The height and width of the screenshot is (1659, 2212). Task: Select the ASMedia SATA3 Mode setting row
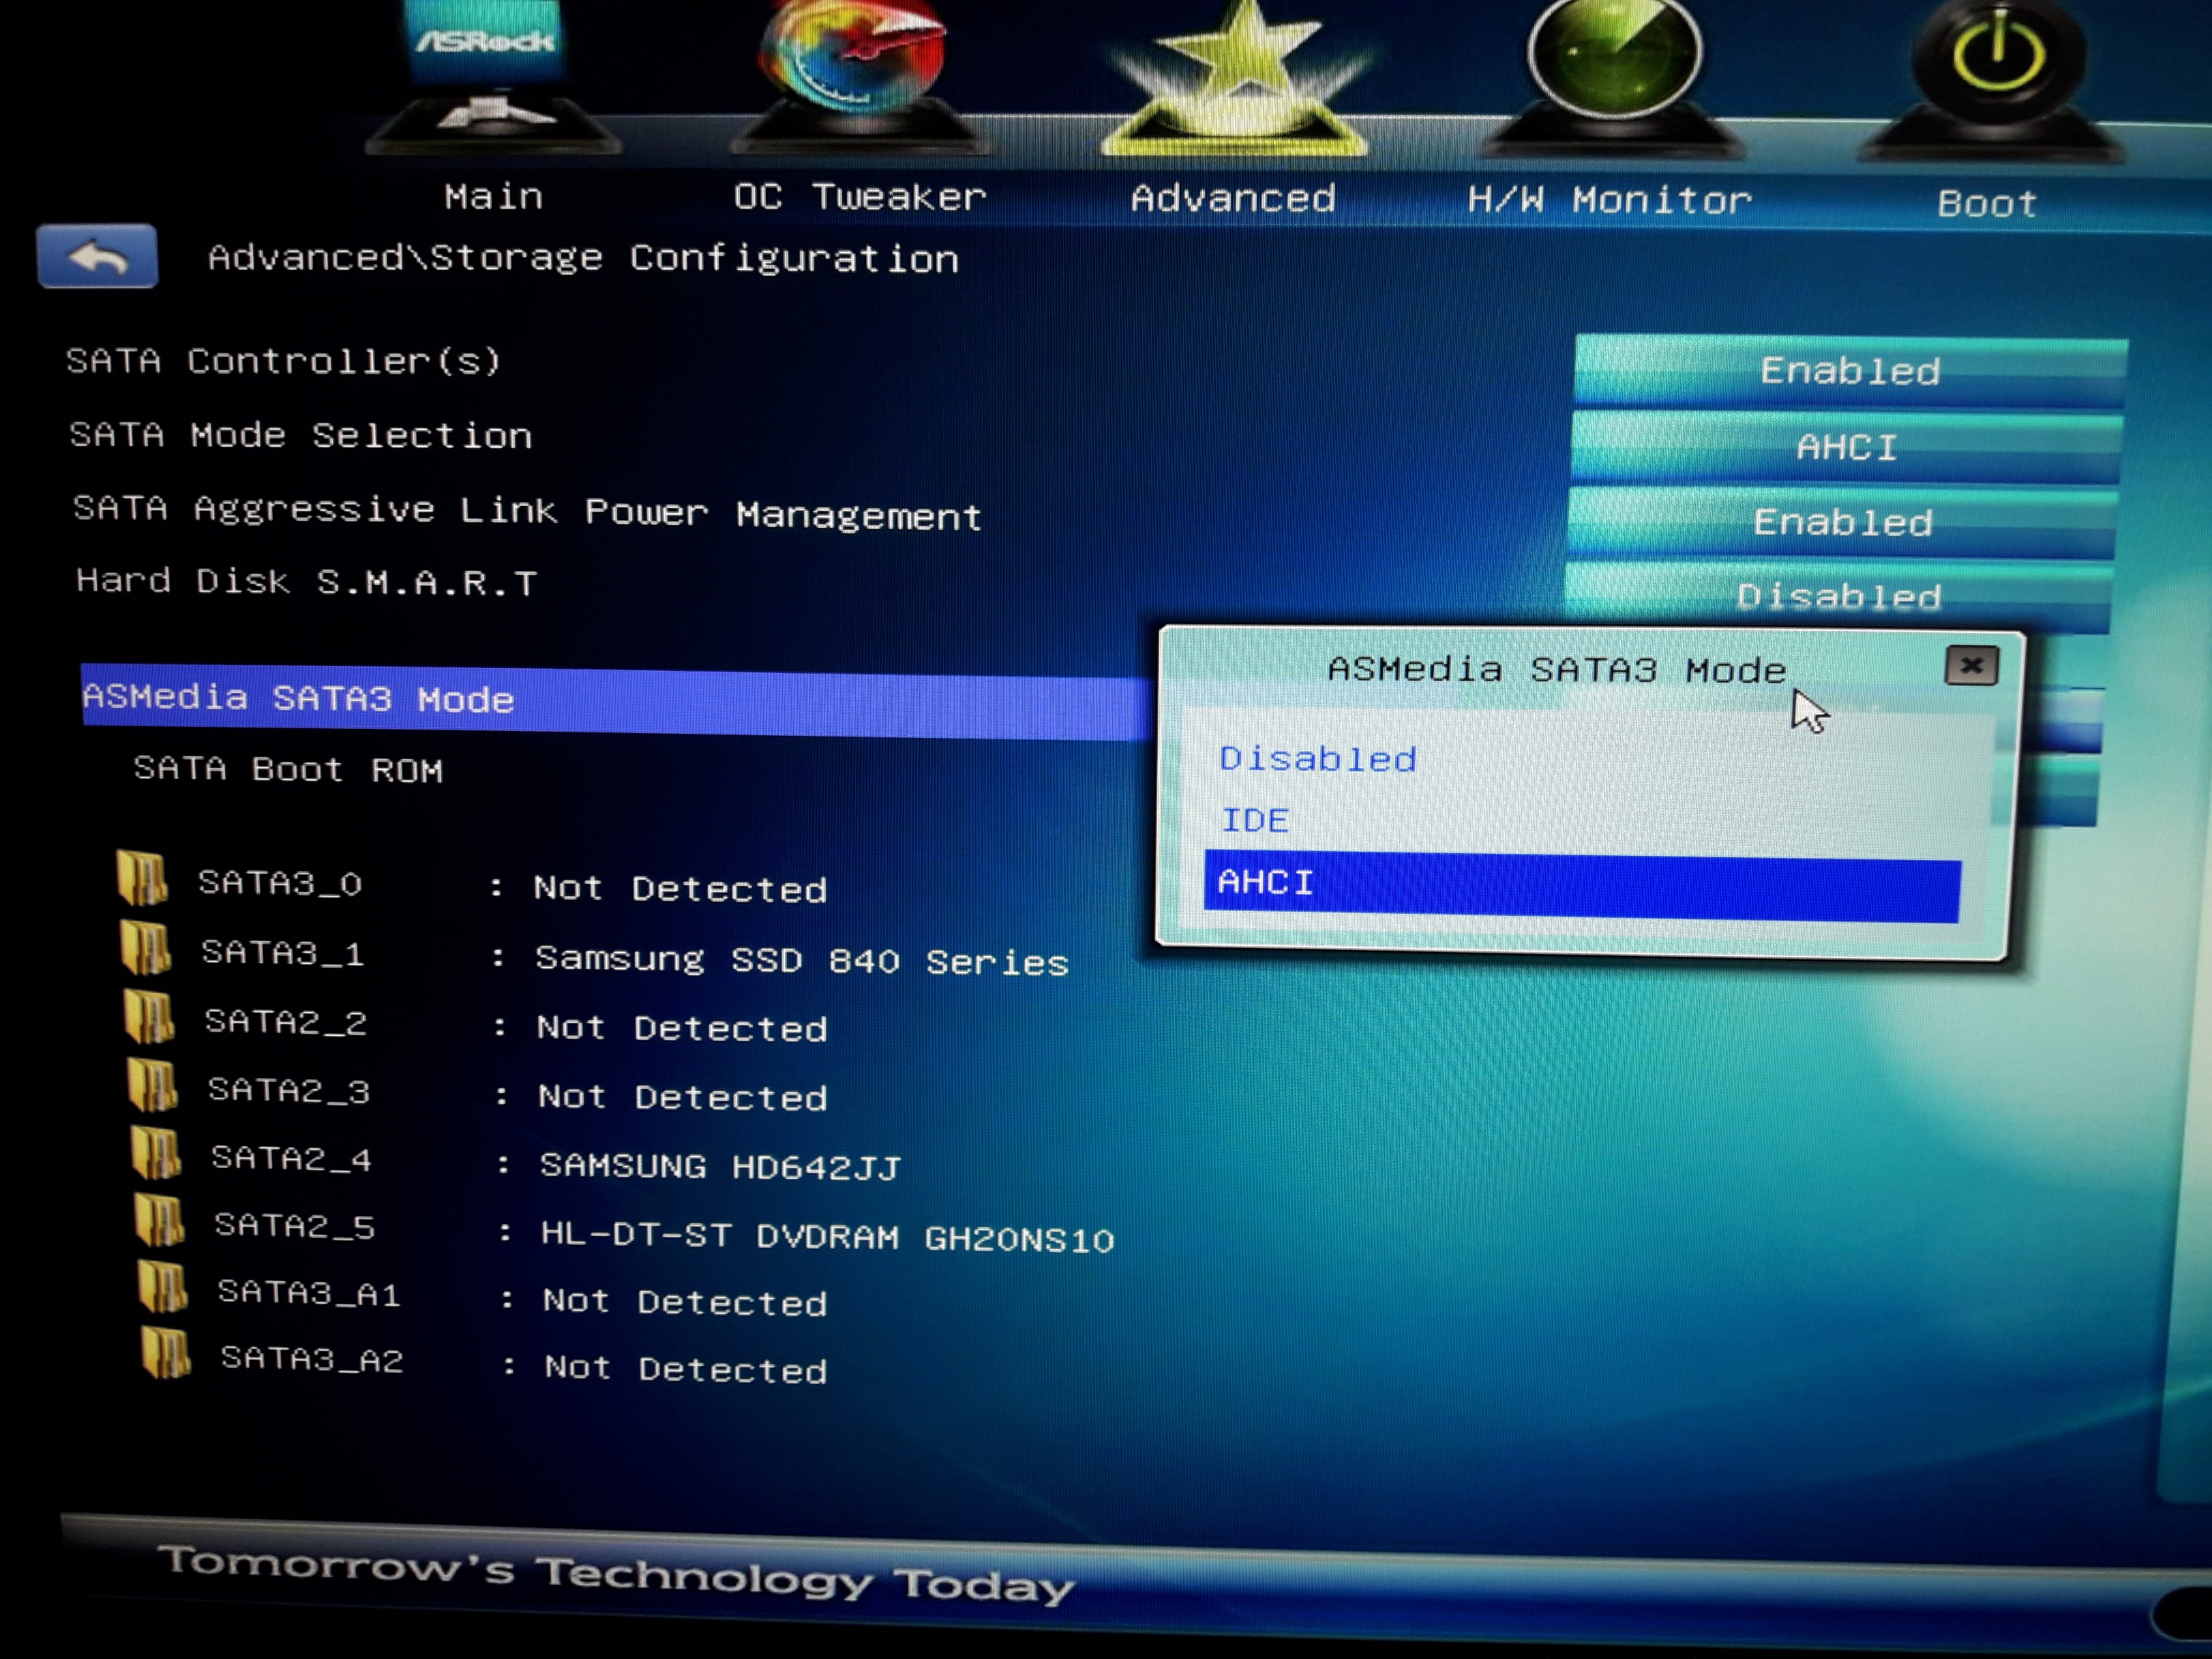coord(615,702)
